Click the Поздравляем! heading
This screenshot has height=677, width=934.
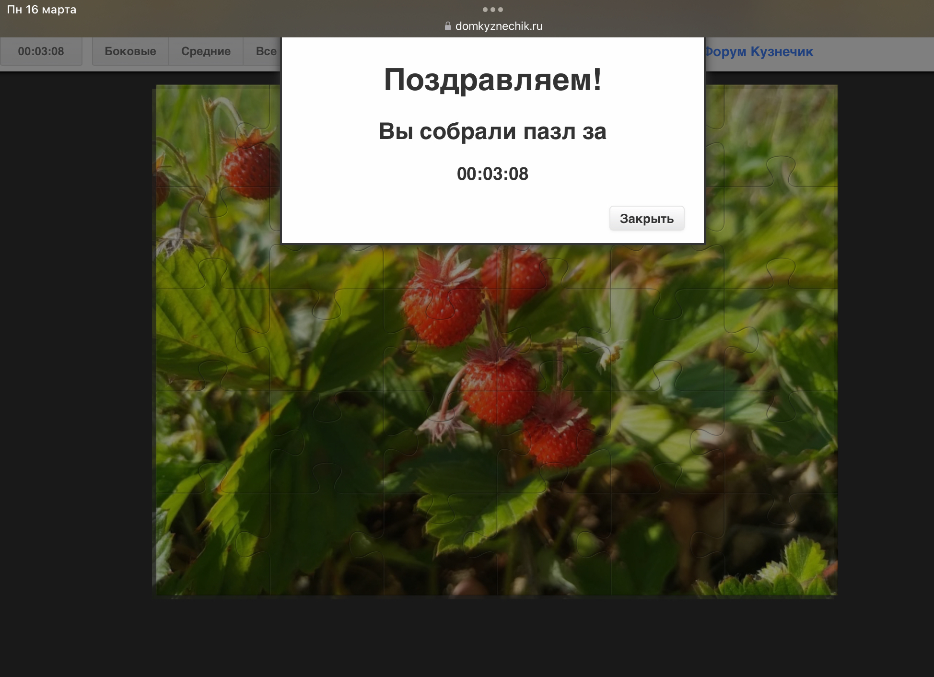tap(492, 80)
